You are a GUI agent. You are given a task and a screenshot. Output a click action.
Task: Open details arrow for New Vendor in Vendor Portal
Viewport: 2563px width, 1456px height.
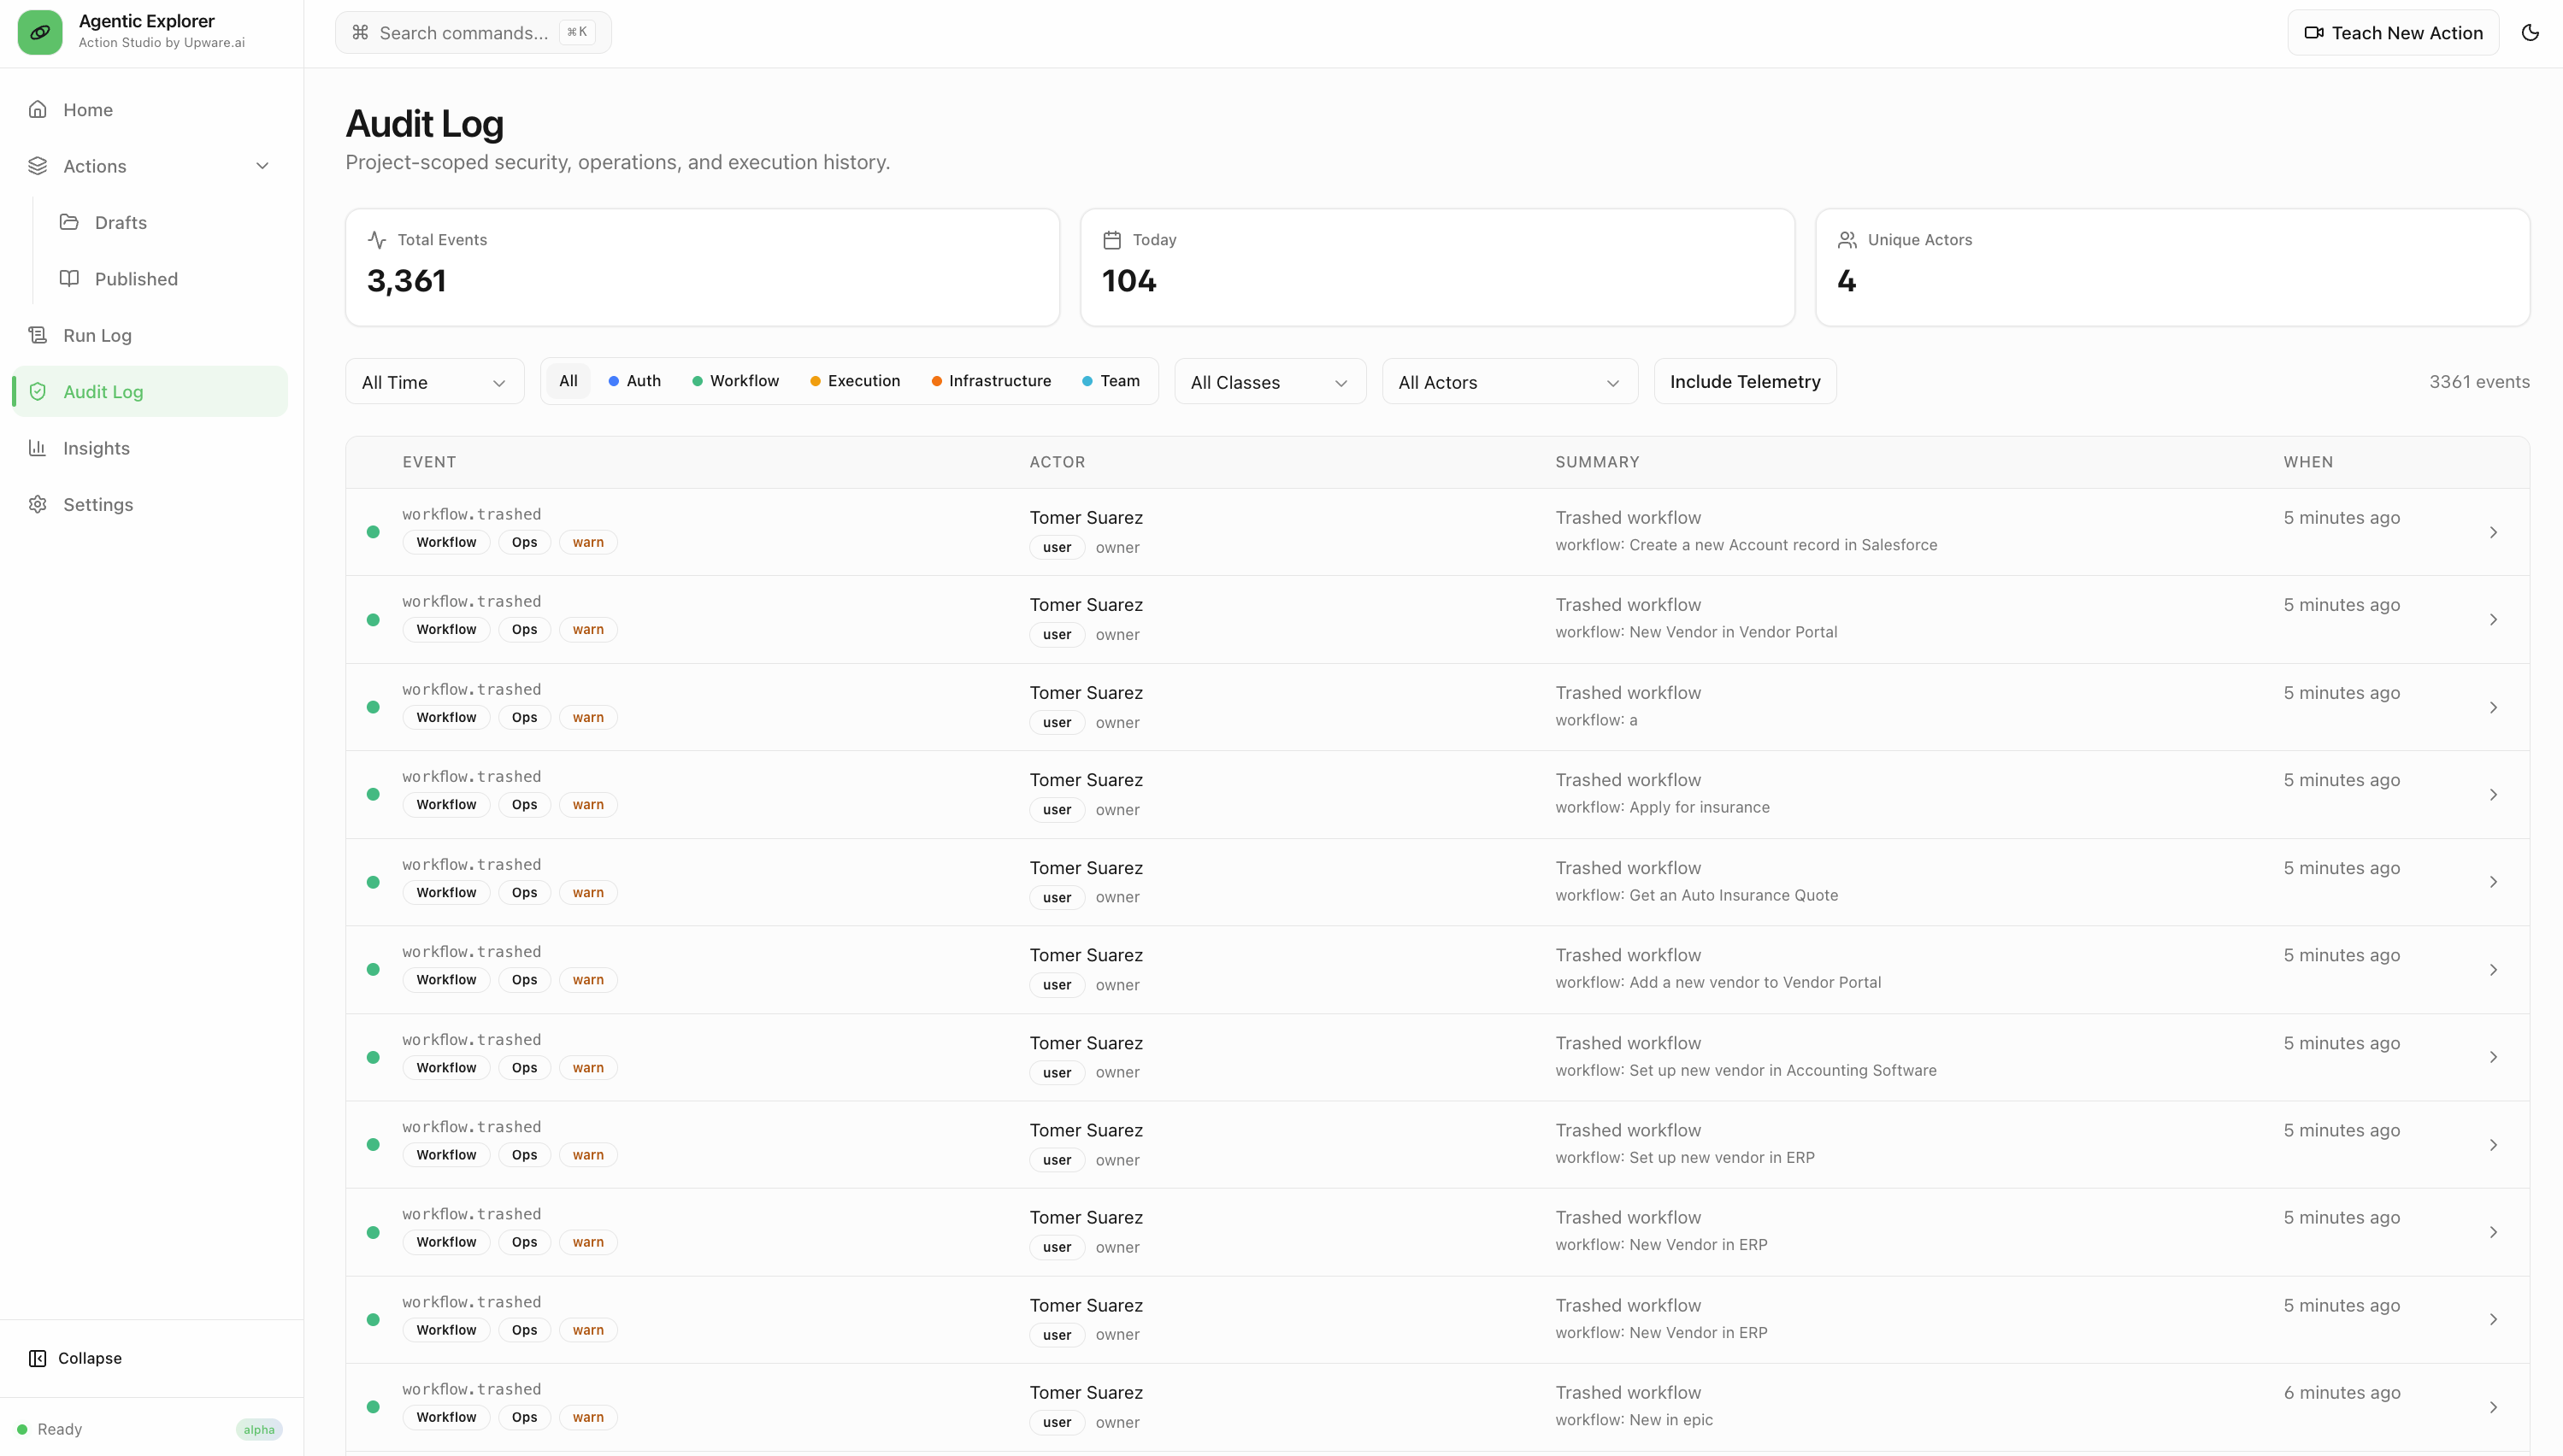pos(2493,619)
